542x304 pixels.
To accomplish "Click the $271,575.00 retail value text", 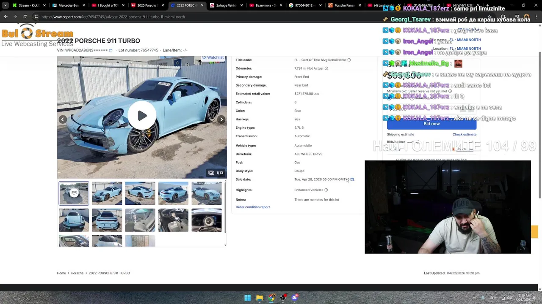I will click(x=307, y=94).
